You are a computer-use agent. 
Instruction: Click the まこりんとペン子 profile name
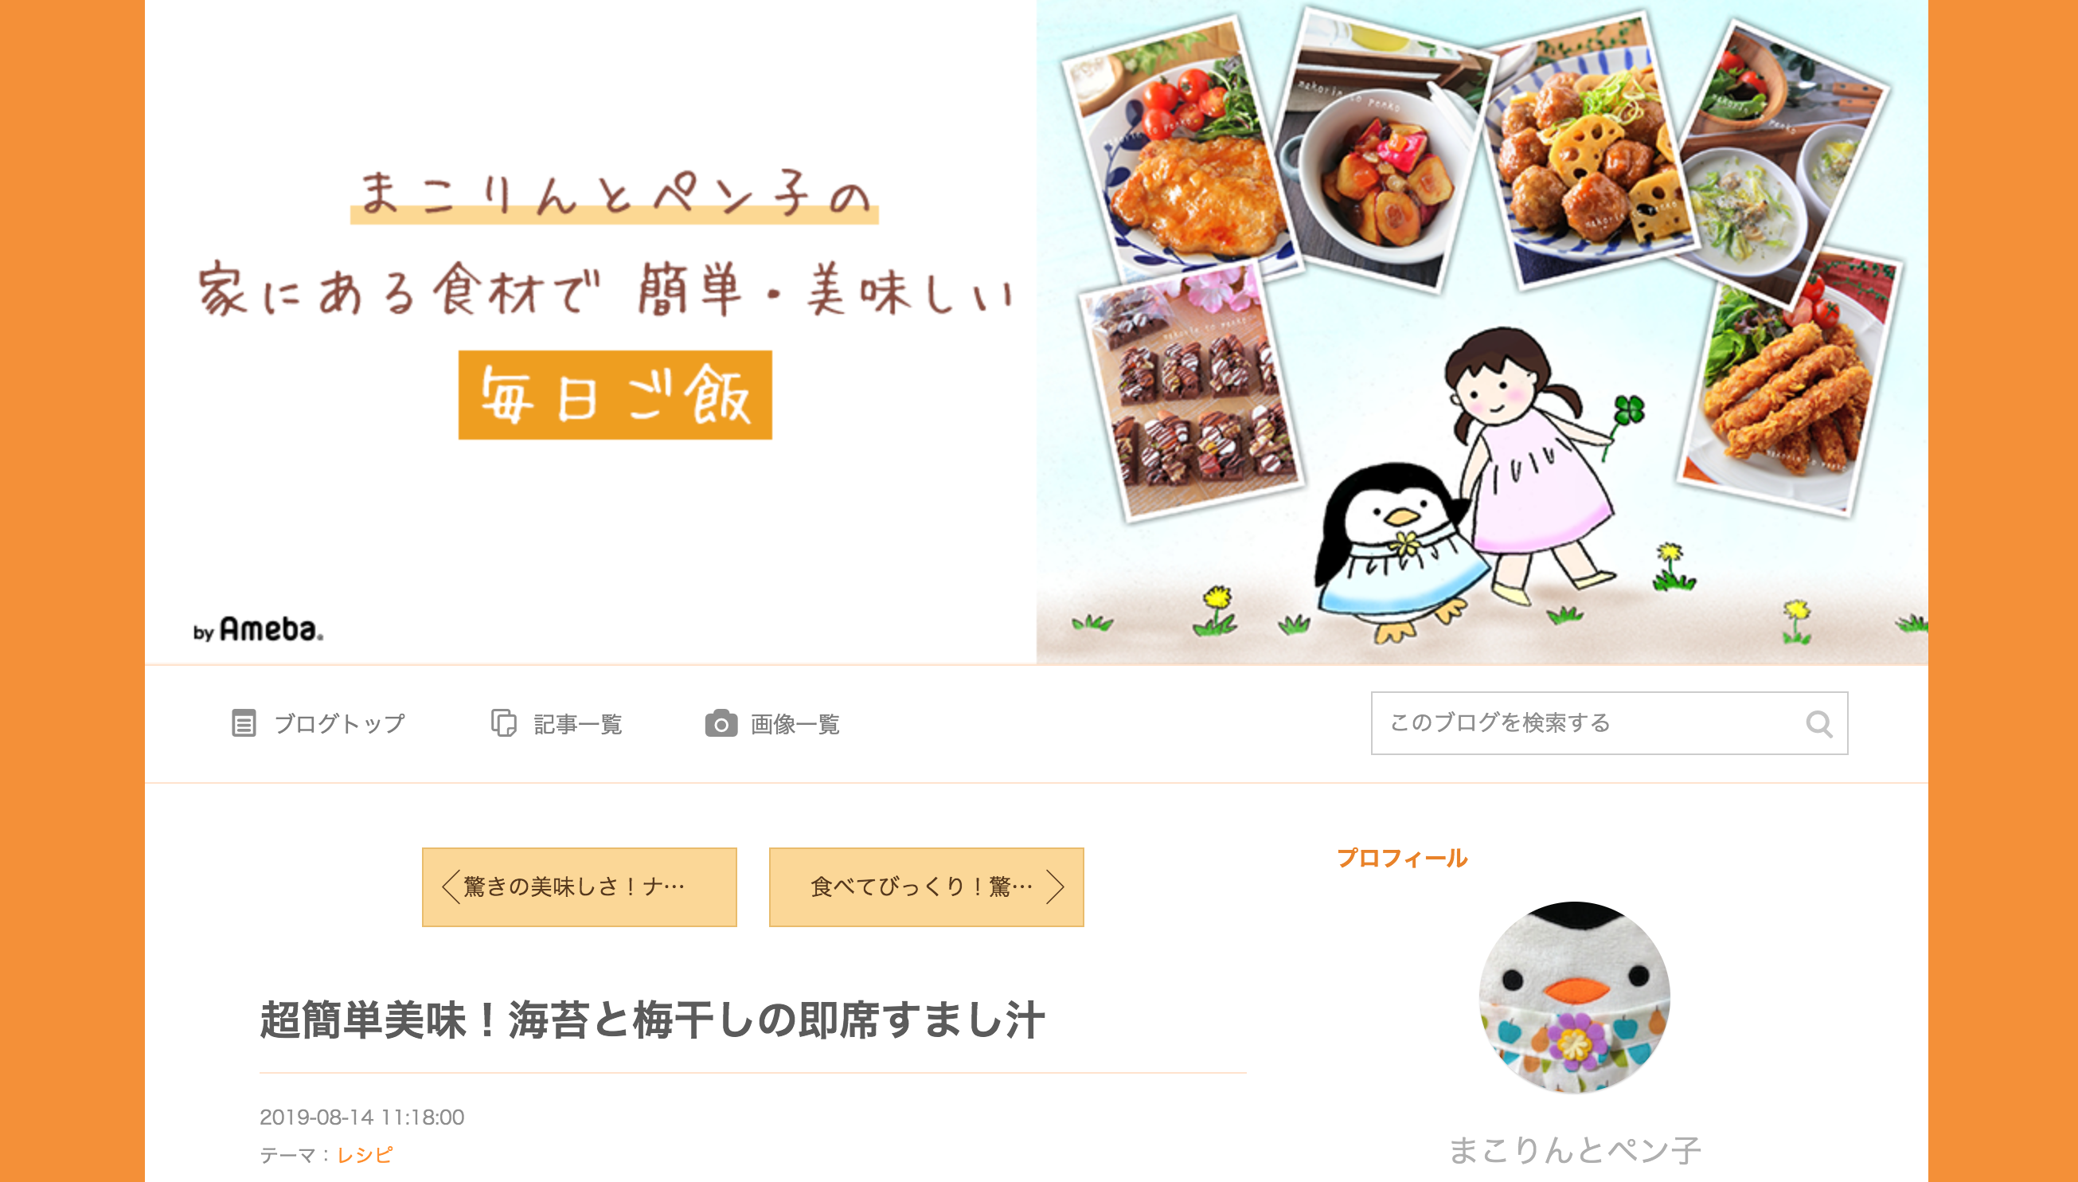(1574, 1150)
